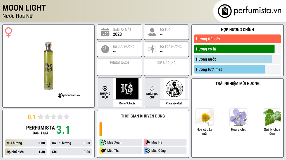The image size is (286, 160).
Task: Click the Phong cách card
Action: tap(120, 67)
